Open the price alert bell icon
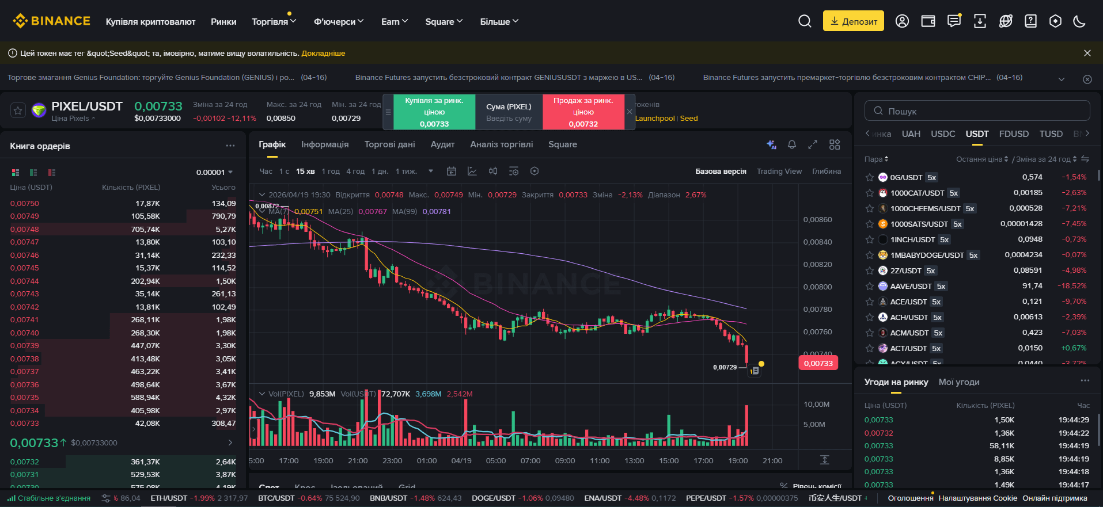The width and height of the screenshot is (1103, 507). (792, 144)
